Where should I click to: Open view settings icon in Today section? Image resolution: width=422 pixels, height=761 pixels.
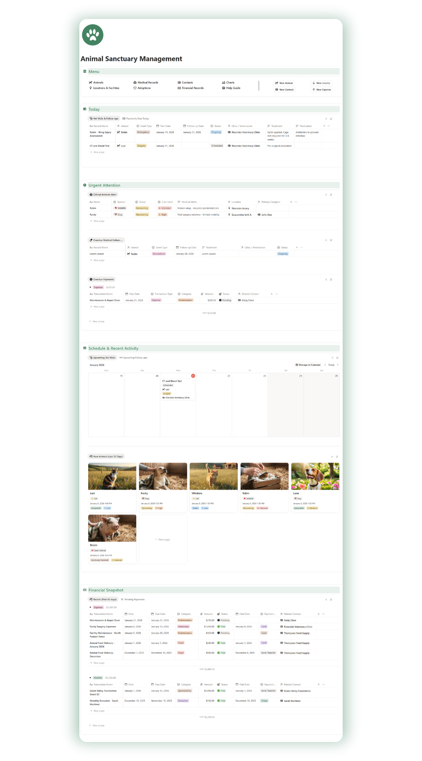pos(331,119)
